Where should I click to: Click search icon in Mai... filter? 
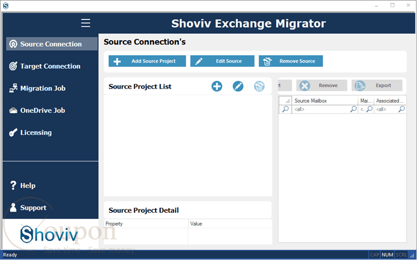(369, 109)
